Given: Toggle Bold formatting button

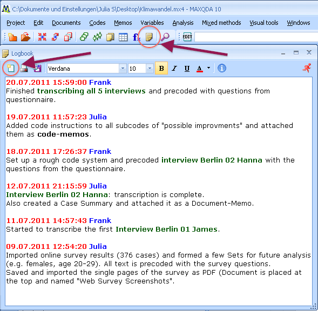Looking at the screenshot, I should (161, 69).
